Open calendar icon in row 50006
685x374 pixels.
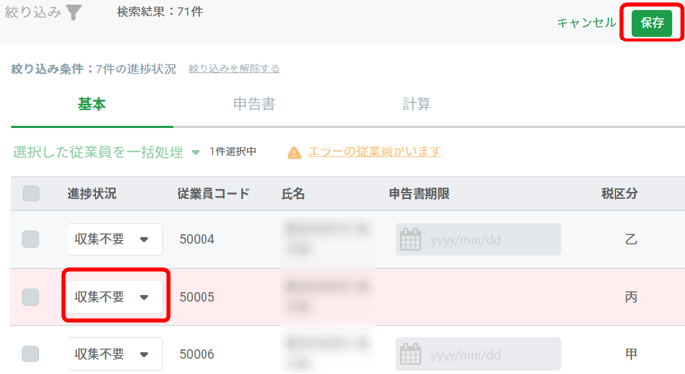click(411, 355)
